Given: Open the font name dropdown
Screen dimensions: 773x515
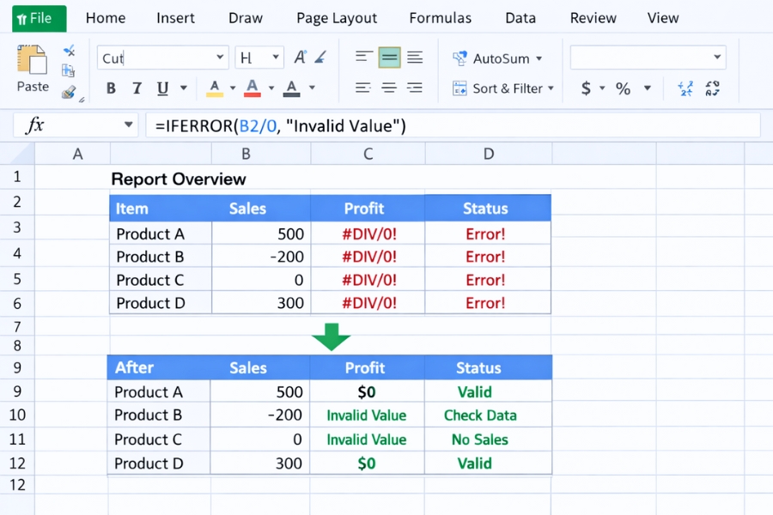Looking at the screenshot, I should click(220, 57).
